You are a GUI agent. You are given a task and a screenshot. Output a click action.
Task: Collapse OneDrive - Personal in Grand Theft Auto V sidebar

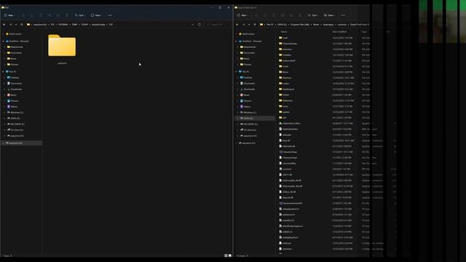click(x=236, y=41)
